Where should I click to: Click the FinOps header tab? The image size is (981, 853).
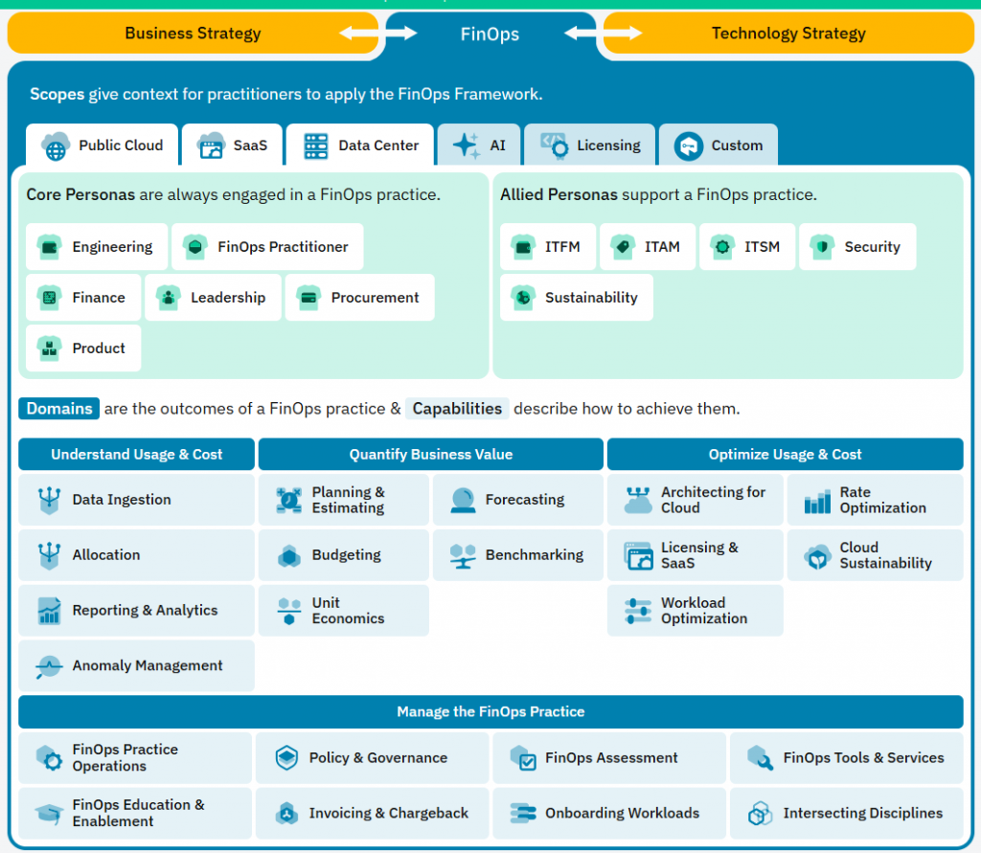pos(490,34)
